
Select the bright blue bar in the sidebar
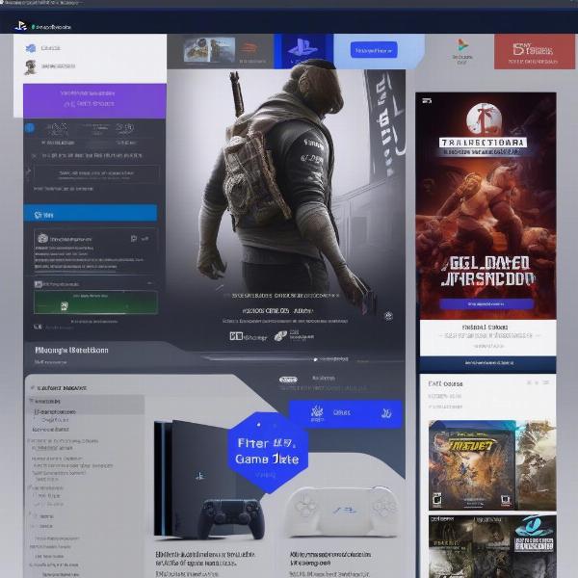click(91, 214)
